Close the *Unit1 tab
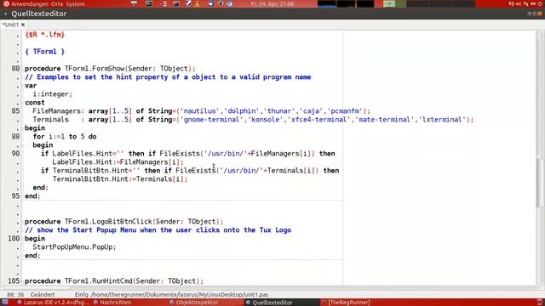The height and width of the screenshot is (306, 545). 23,25
